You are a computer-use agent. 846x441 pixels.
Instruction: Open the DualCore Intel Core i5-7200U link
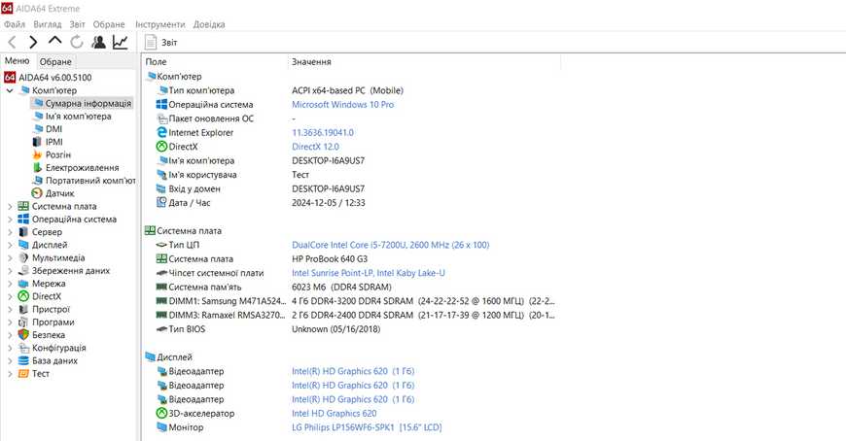pos(391,245)
